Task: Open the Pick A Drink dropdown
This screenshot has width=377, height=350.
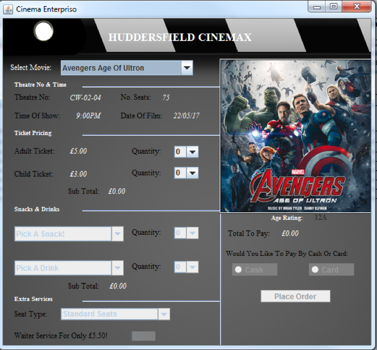Action: click(x=69, y=268)
